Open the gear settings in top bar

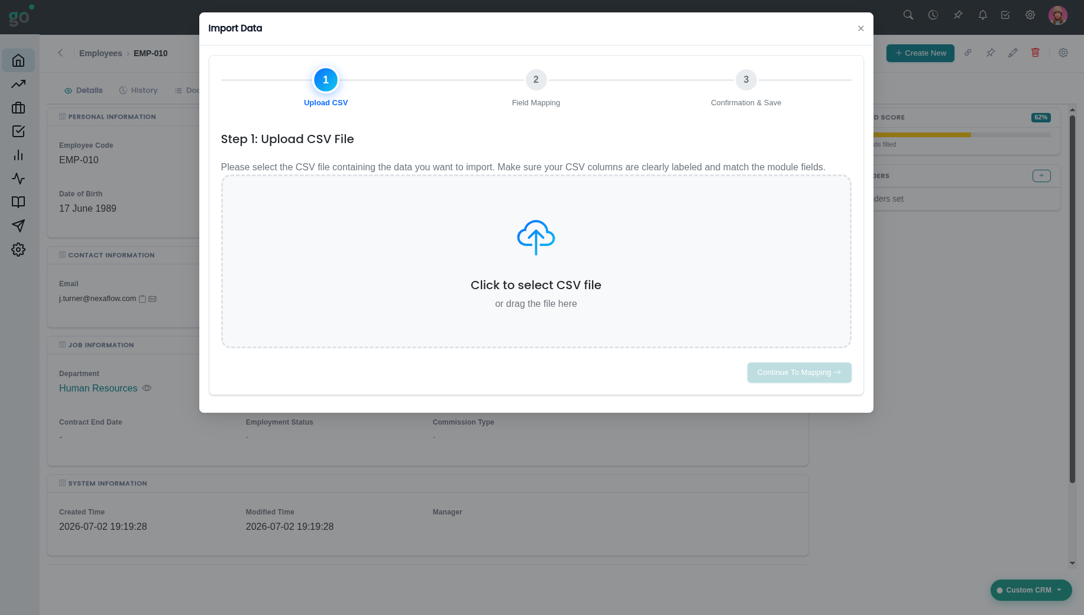click(1030, 15)
